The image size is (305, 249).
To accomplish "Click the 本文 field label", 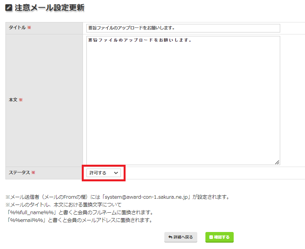I will coord(13,100).
